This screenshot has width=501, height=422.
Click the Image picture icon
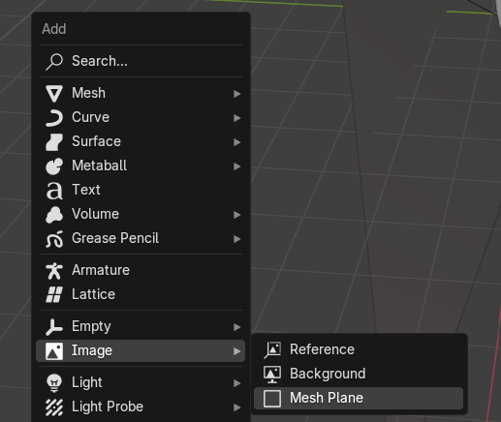tap(54, 350)
